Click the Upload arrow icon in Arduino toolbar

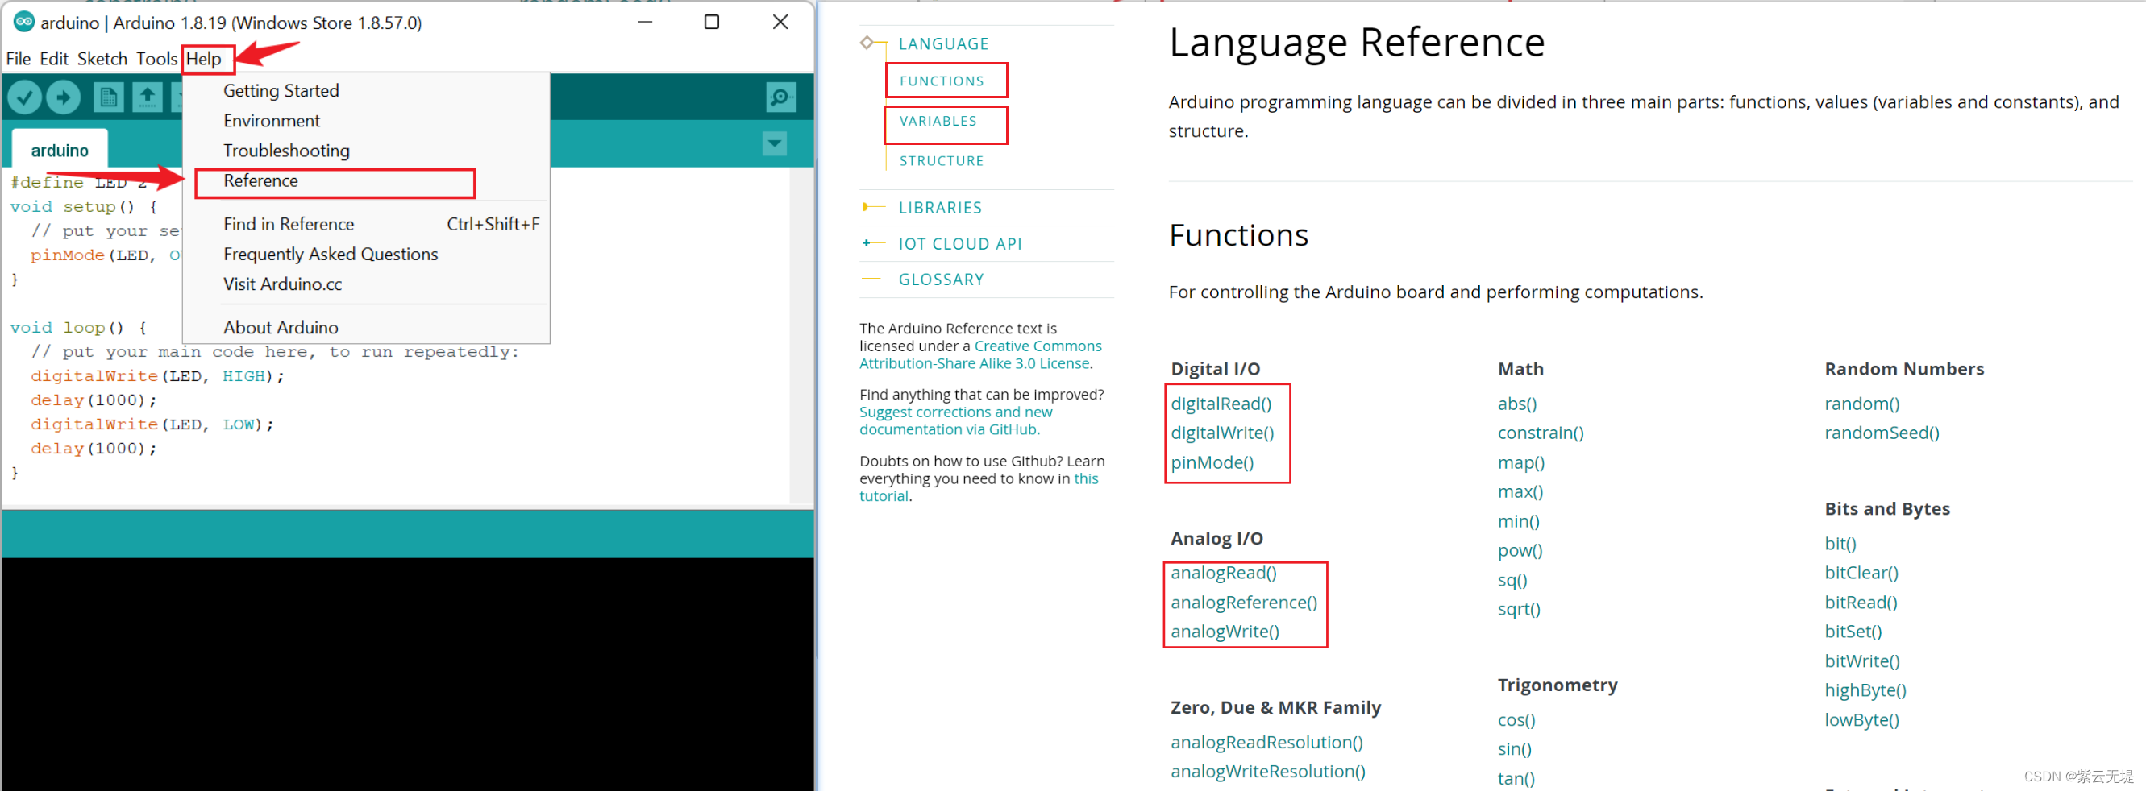pyautogui.click(x=64, y=97)
